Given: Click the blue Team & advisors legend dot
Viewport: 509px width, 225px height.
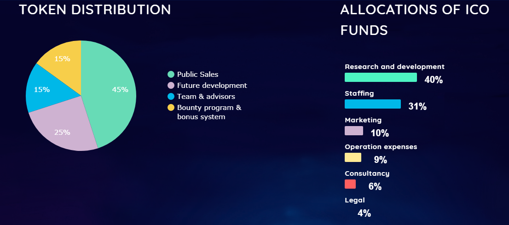Looking at the screenshot, I should tap(171, 97).
